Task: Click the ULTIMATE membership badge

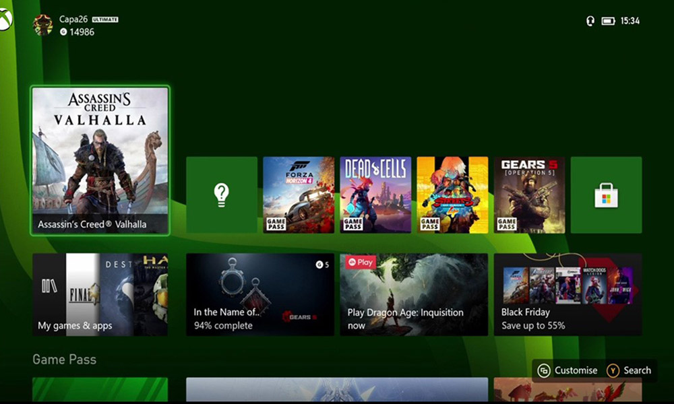Action: [105, 20]
